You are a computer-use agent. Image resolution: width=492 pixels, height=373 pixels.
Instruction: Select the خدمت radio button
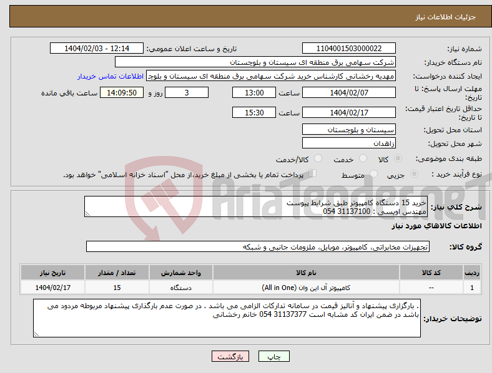coord(363,158)
